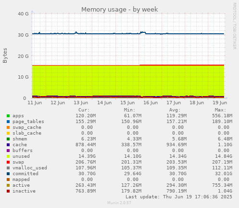Click page_tables min value 150.96M

click(131, 122)
